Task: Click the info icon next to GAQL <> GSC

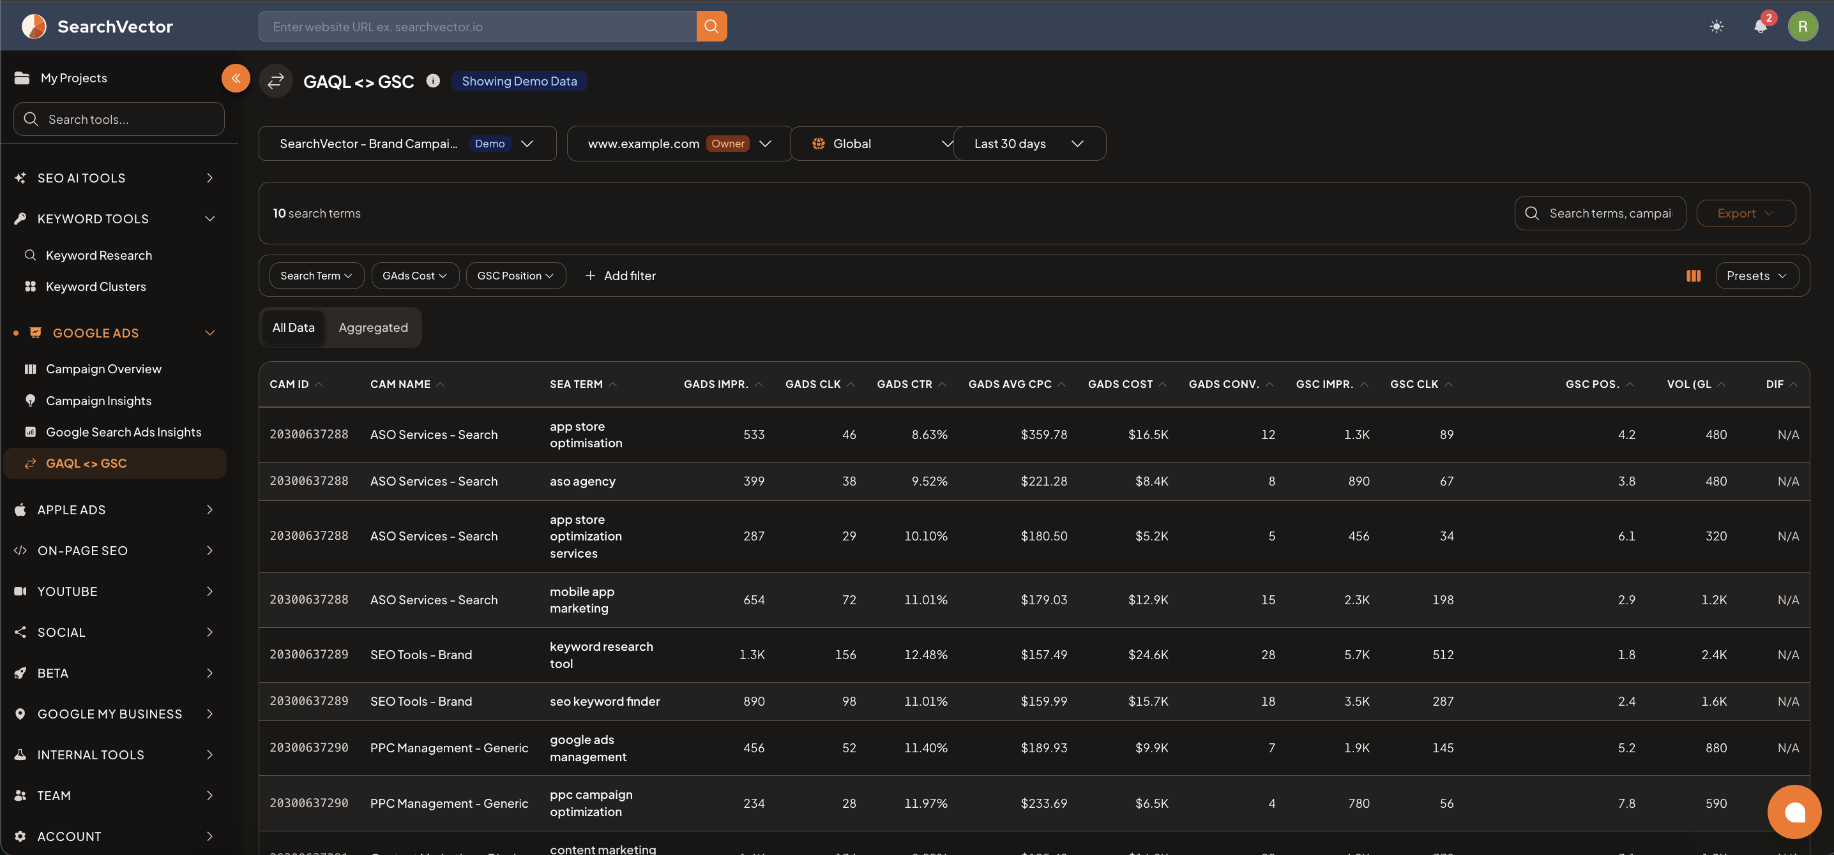Action: point(433,80)
